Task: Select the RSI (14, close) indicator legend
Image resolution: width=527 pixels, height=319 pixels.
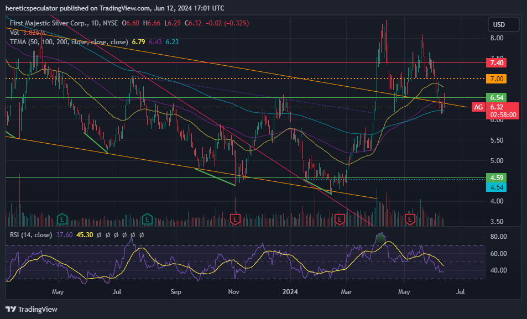Action: 31,235
